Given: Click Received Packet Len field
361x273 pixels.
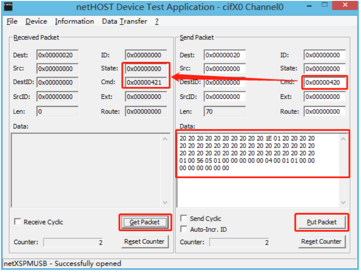Looking at the screenshot, I should click(x=57, y=111).
